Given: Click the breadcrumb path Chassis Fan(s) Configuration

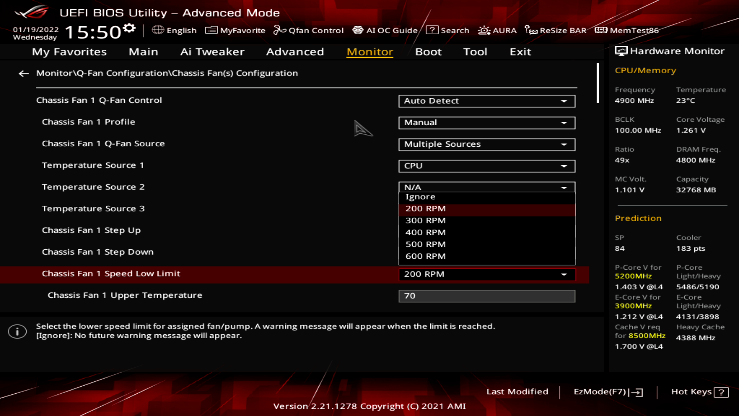Looking at the screenshot, I should [235, 73].
